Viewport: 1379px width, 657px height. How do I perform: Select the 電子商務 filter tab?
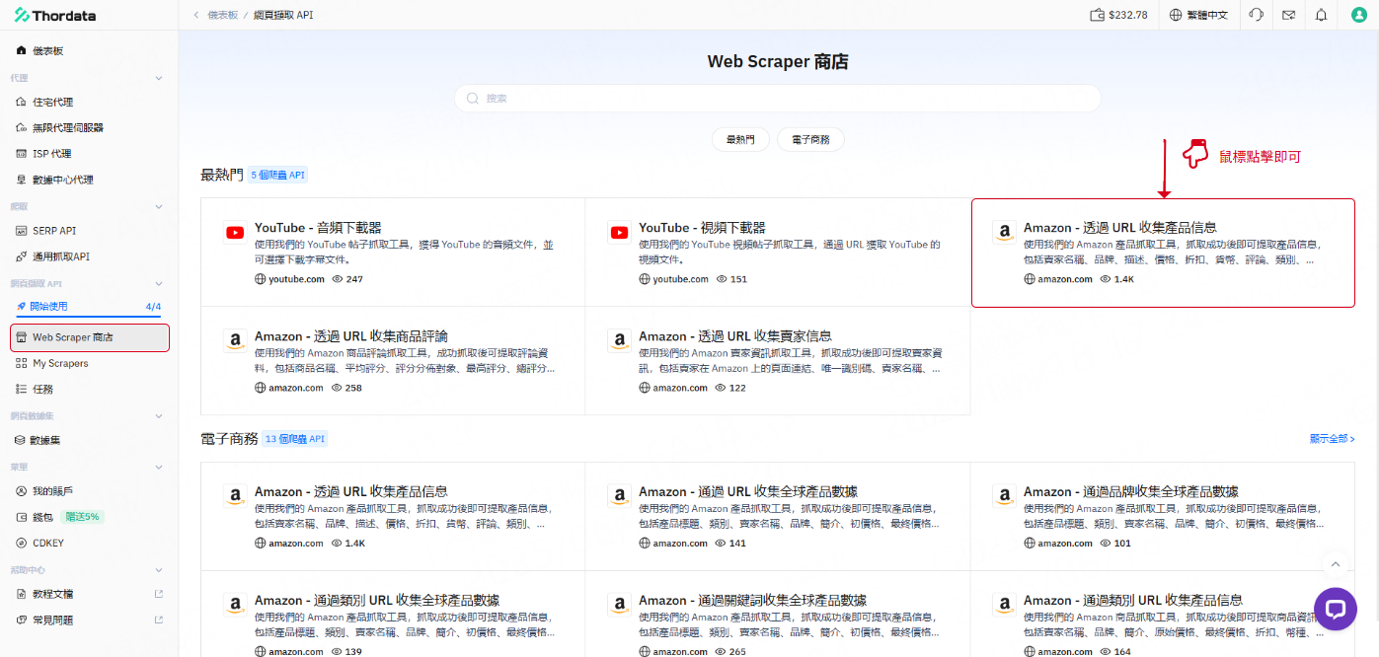coord(810,140)
